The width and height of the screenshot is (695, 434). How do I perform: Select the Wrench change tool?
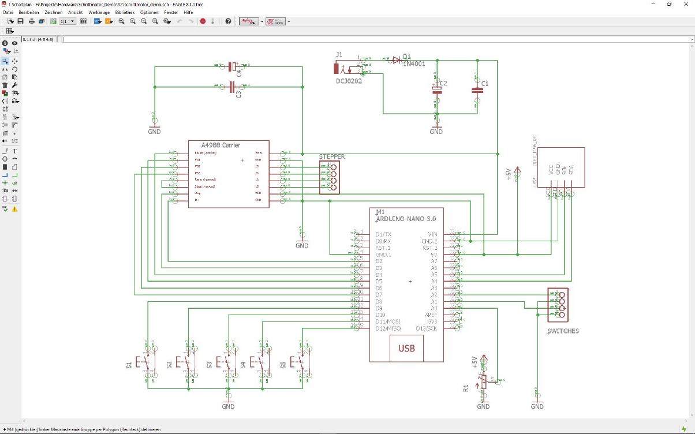coord(15,85)
